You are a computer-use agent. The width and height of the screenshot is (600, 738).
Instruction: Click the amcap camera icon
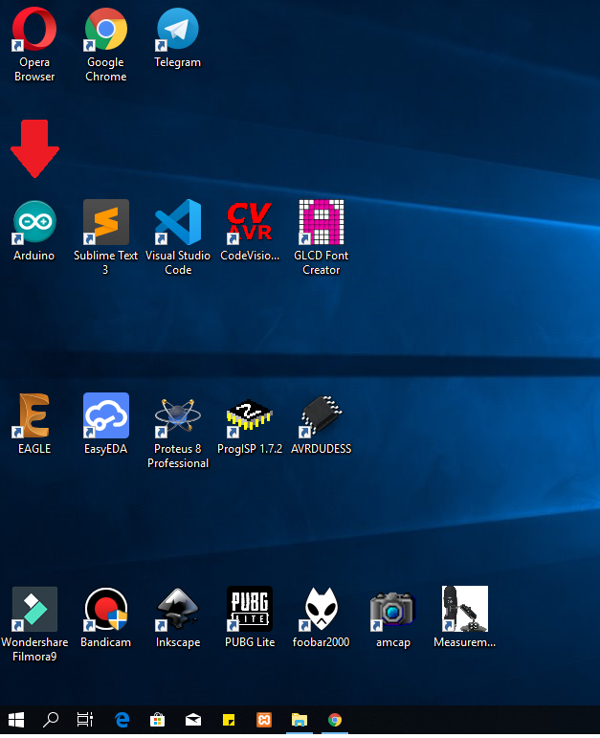coord(393,611)
